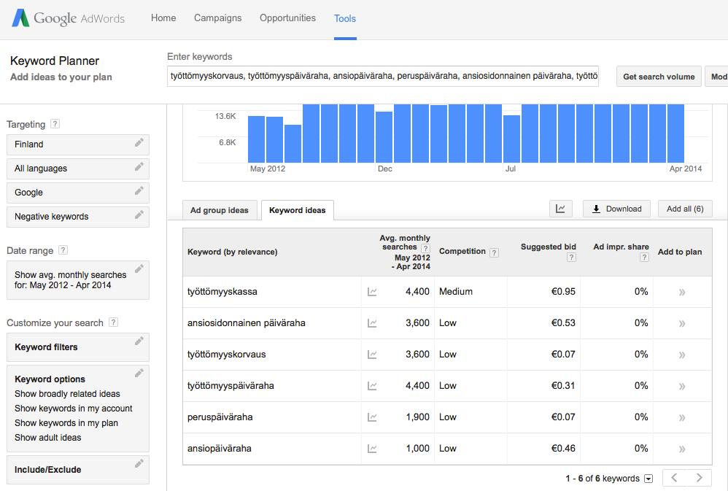Screen dimensions: 728x491
Task: Open Ad impr. share help icon
Action: (644, 257)
